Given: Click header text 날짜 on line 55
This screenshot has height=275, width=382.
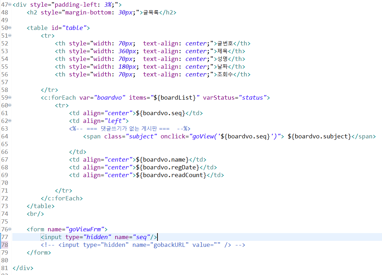Looking at the screenshot, I should pyautogui.click(x=222, y=67).
